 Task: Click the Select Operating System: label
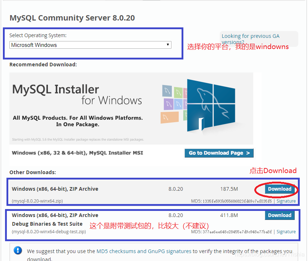click(x=38, y=36)
